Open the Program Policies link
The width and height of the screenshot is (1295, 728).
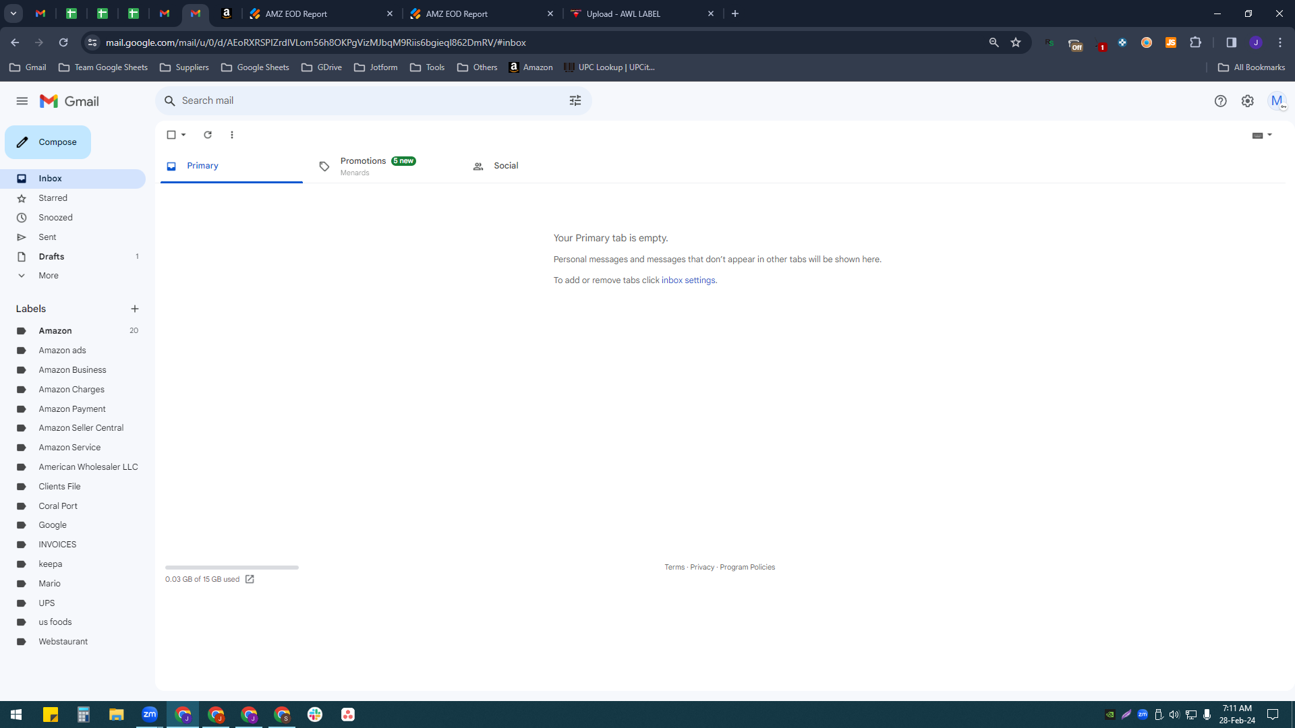(x=747, y=568)
